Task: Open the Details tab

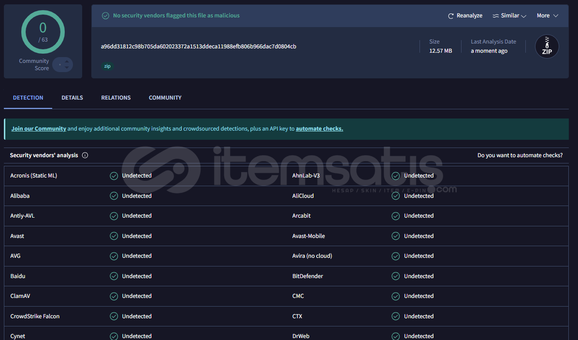Action: click(x=72, y=98)
